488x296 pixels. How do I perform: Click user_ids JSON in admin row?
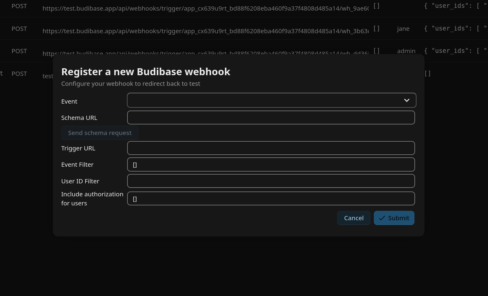pyautogui.click(x=456, y=51)
